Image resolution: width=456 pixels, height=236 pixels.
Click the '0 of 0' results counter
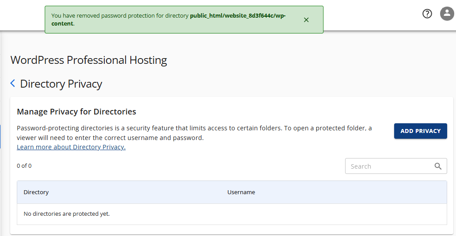point(24,166)
